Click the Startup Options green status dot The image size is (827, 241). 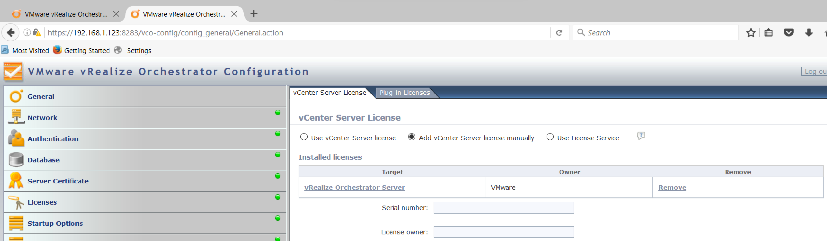point(278,218)
